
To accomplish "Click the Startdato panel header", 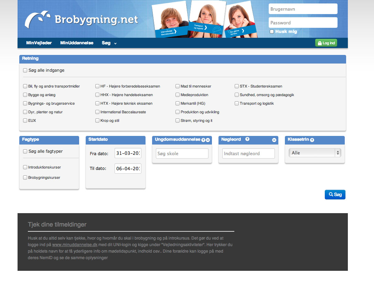I will point(116,140).
